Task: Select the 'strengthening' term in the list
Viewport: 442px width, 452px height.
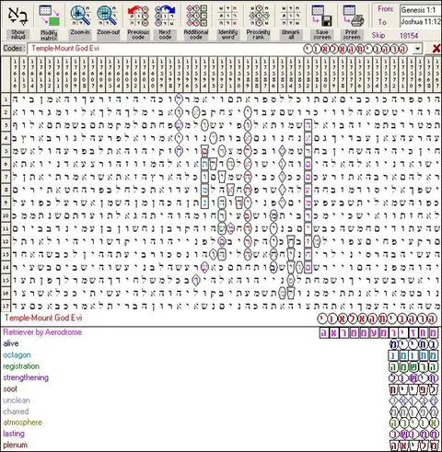Action: [x=26, y=377]
